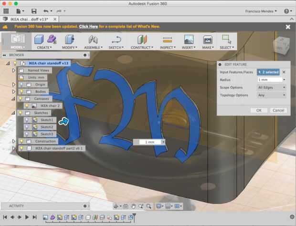Open the MODIFY menu
Image resolution: width=296 pixels, height=226 pixels.
click(x=70, y=48)
